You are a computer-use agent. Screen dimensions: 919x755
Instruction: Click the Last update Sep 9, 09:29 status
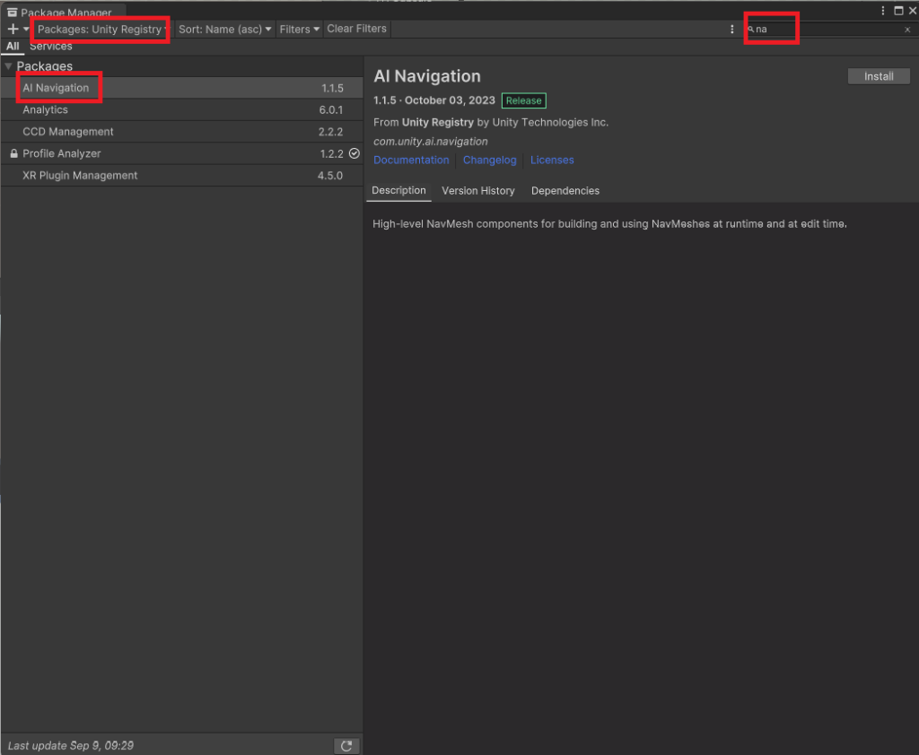coord(70,746)
